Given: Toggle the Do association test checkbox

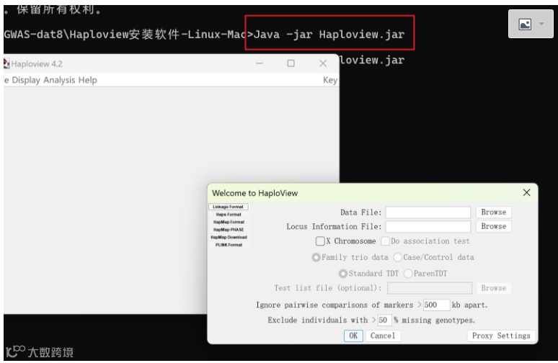Looking at the screenshot, I should tap(385, 241).
